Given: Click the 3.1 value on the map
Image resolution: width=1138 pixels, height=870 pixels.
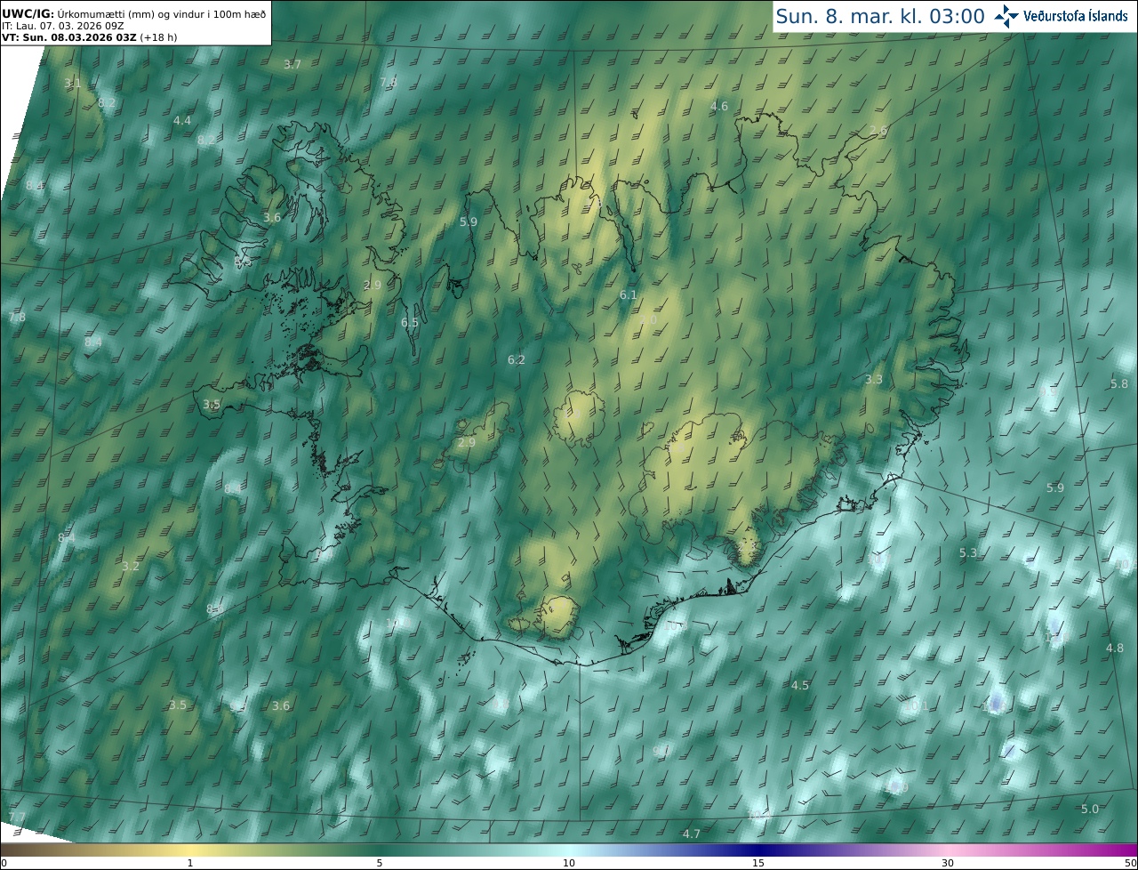Looking at the screenshot, I should click(x=73, y=84).
